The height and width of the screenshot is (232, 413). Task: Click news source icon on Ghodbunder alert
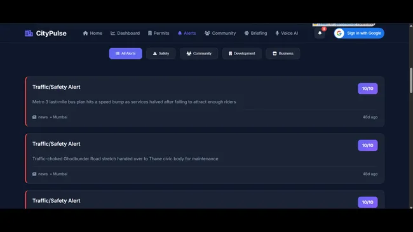tap(34, 174)
